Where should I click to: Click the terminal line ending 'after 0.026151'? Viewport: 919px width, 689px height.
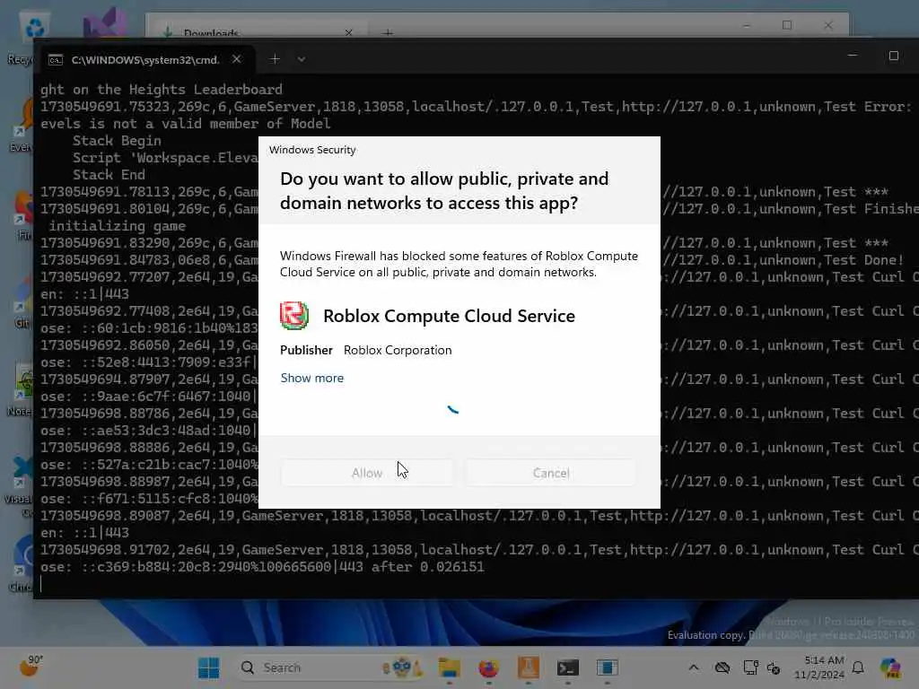pos(262,567)
